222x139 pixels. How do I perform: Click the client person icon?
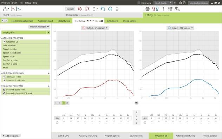click(x=5, y=9)
